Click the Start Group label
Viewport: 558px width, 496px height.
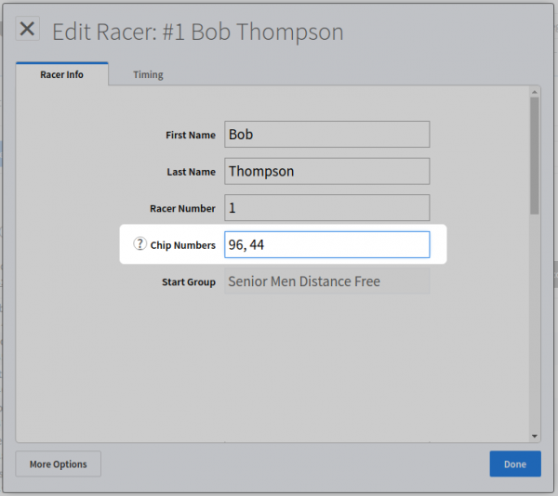coord(188,281)
